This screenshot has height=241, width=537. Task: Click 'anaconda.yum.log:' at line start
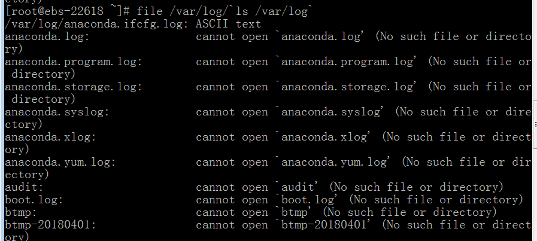point(60,162)
